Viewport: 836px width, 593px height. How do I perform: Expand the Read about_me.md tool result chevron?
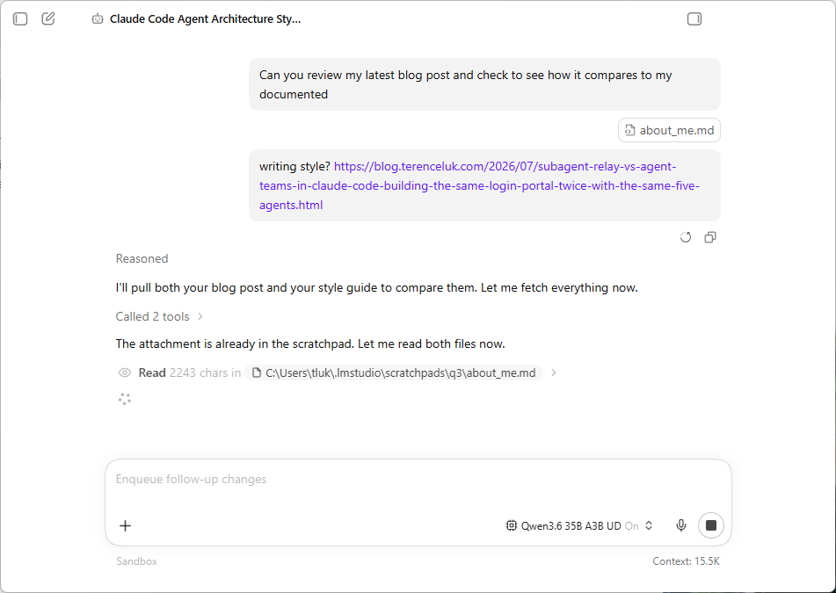tap(554, 373)
